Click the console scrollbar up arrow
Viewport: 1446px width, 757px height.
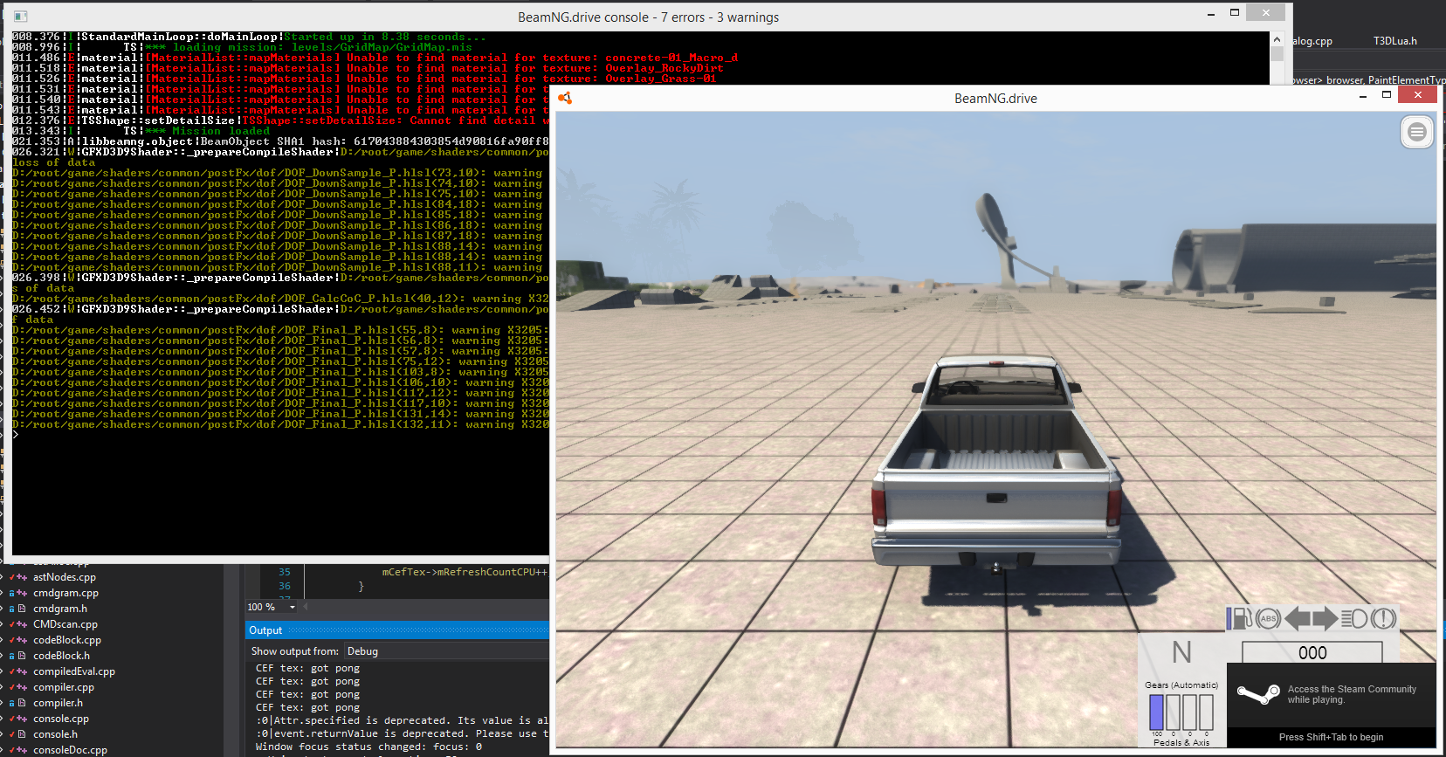[x=1277, y=39]
